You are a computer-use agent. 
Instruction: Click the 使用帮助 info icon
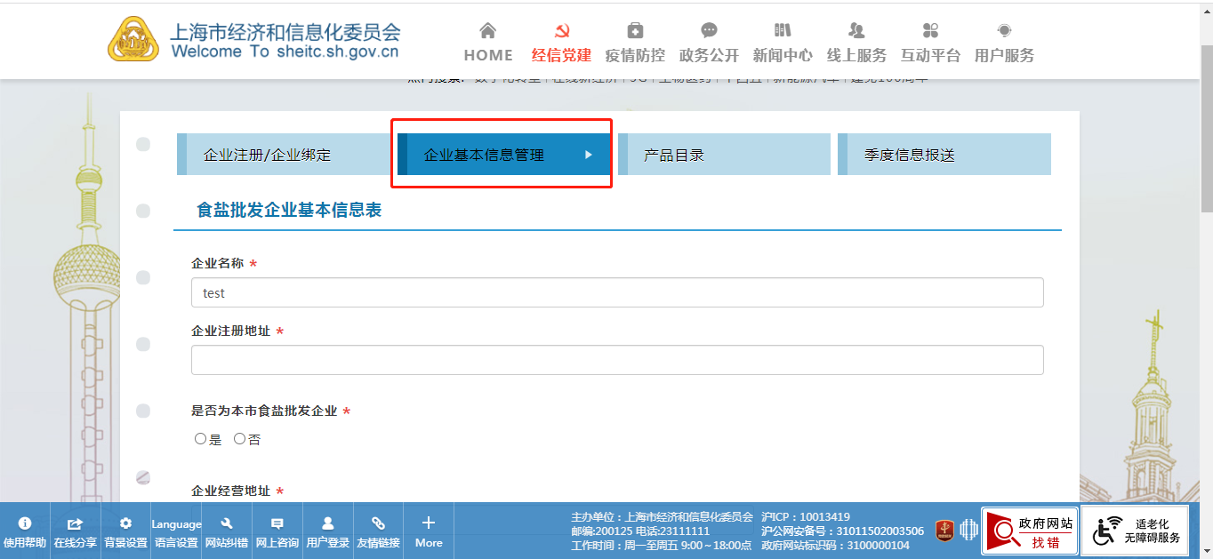[25, 523]
